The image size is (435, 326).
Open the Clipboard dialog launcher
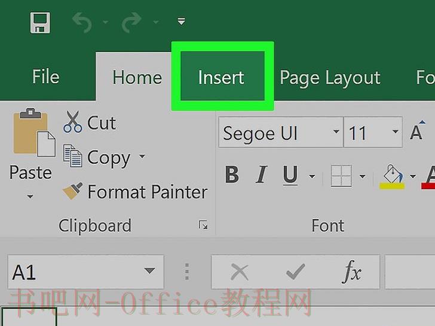point(203,225)
